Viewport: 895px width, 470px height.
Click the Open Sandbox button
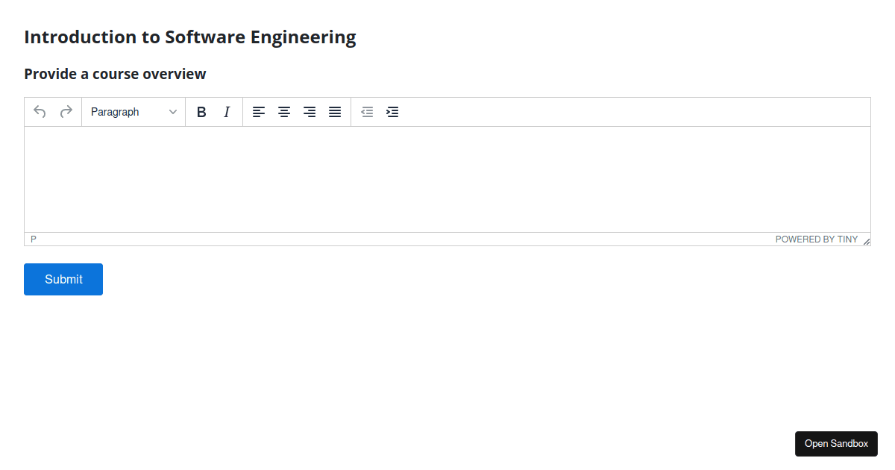(836, 443)
